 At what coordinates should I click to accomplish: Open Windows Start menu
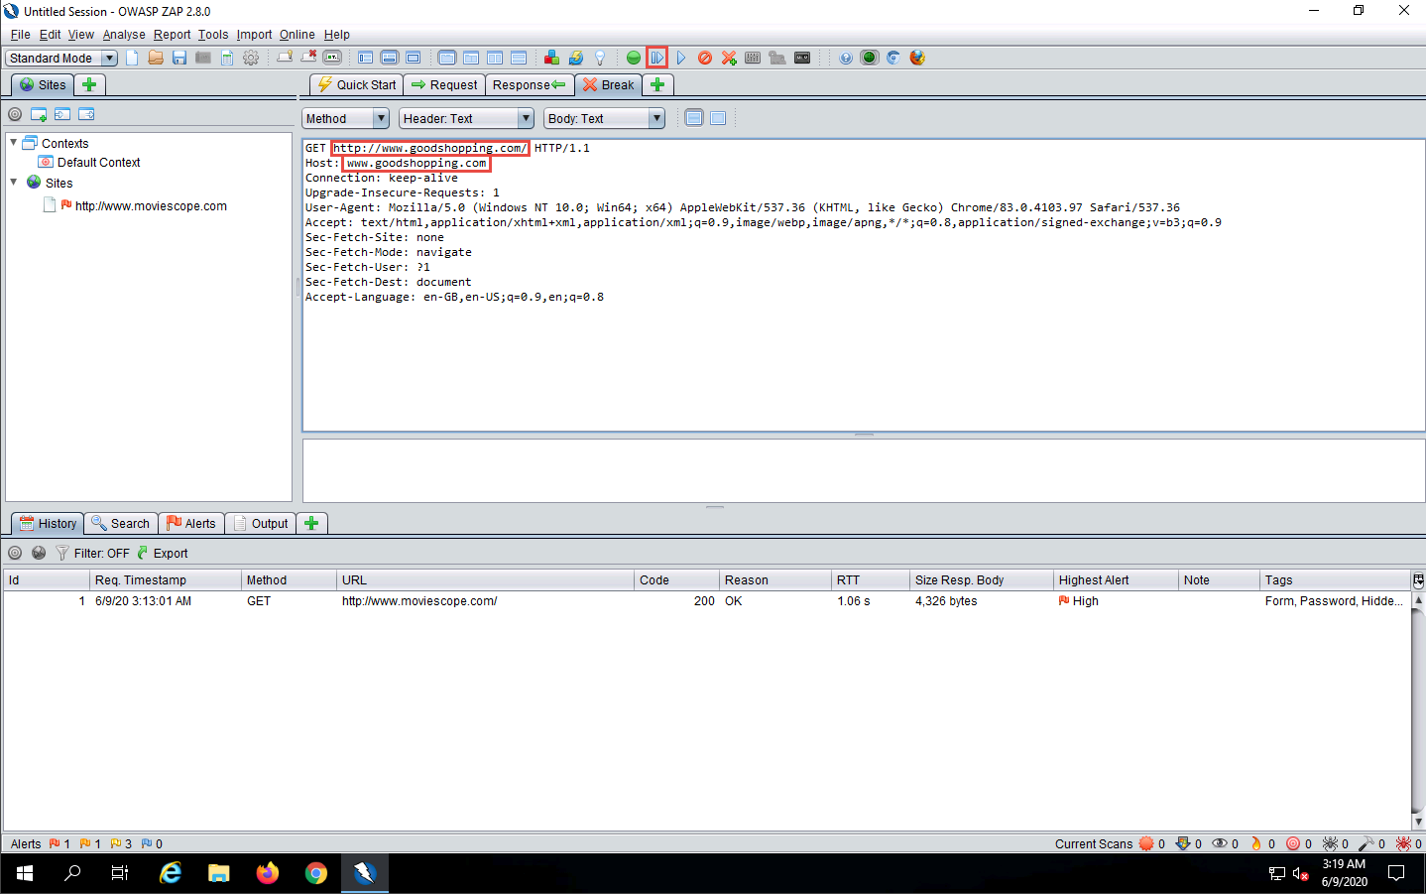[x=25, y=873]
